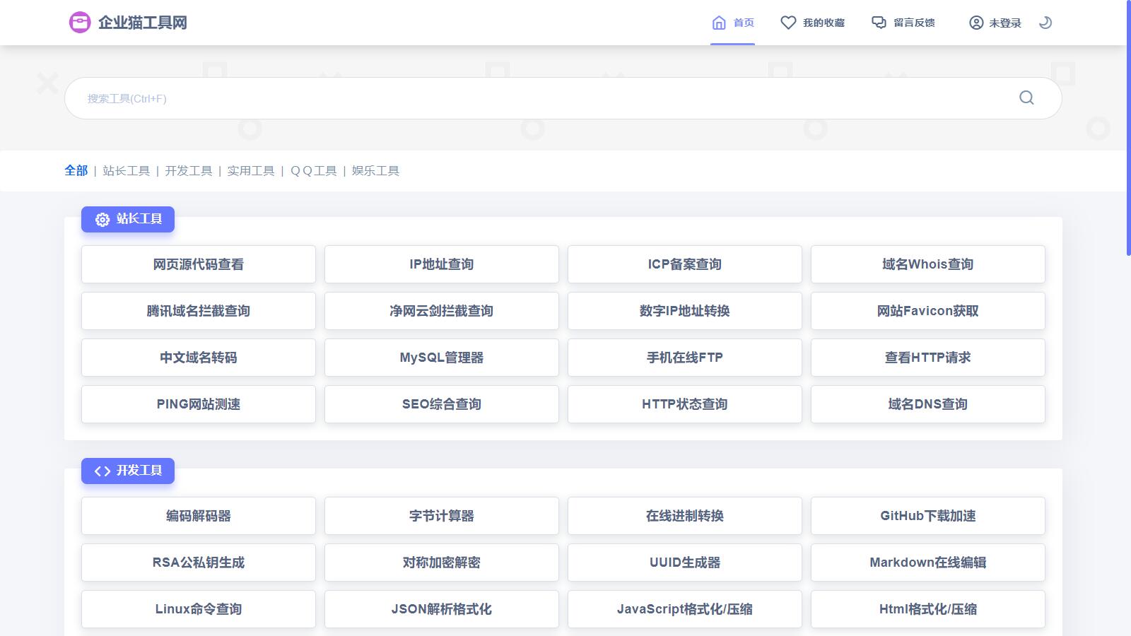Open the GitHub下载加速 tool
Screen dimensions: 1131x636
927,516
